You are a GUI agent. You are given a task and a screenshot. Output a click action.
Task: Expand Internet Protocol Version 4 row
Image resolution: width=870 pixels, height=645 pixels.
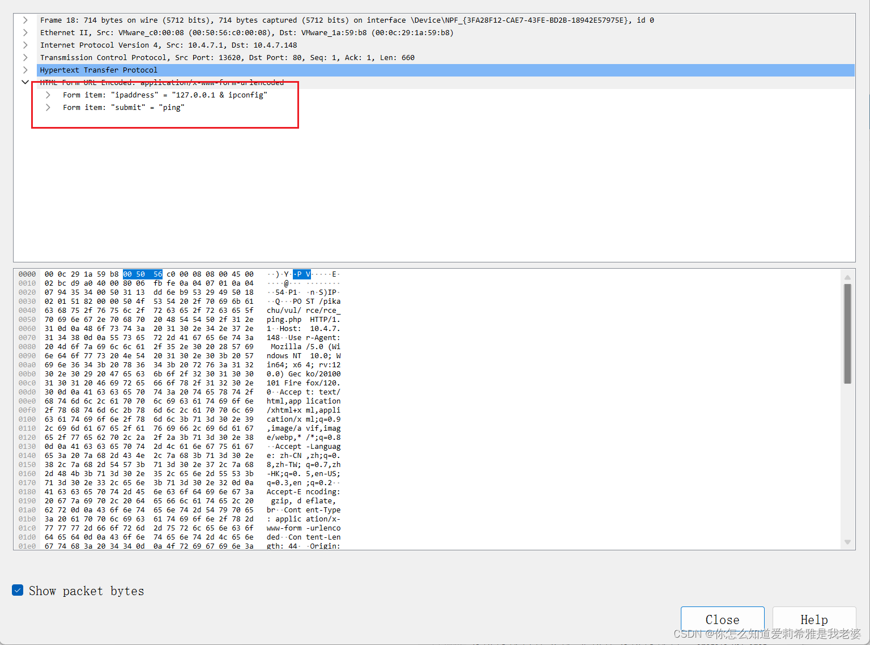[25, 45]
